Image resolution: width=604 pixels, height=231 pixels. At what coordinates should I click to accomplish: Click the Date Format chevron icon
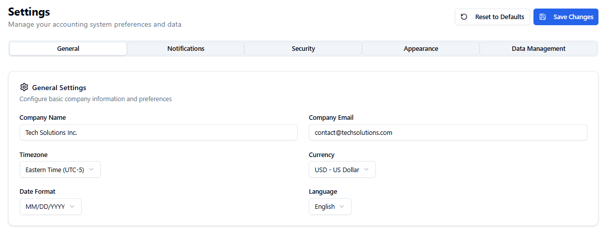coord(72,206)
